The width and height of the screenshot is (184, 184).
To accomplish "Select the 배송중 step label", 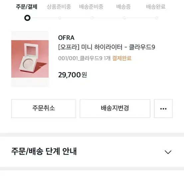I will tap(123, 7).
